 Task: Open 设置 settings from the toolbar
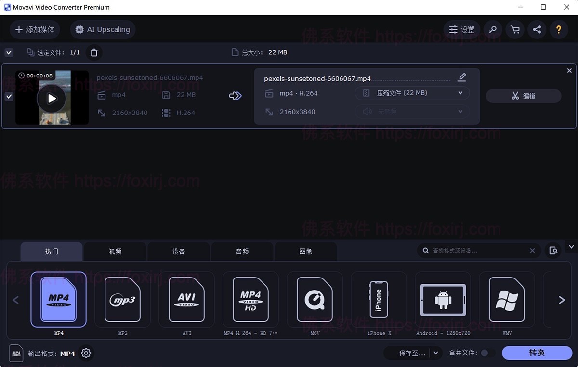point(461,29)
